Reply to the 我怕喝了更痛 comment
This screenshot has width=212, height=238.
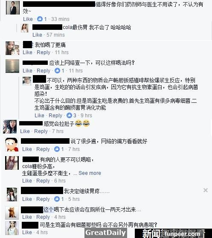point(44,52)
